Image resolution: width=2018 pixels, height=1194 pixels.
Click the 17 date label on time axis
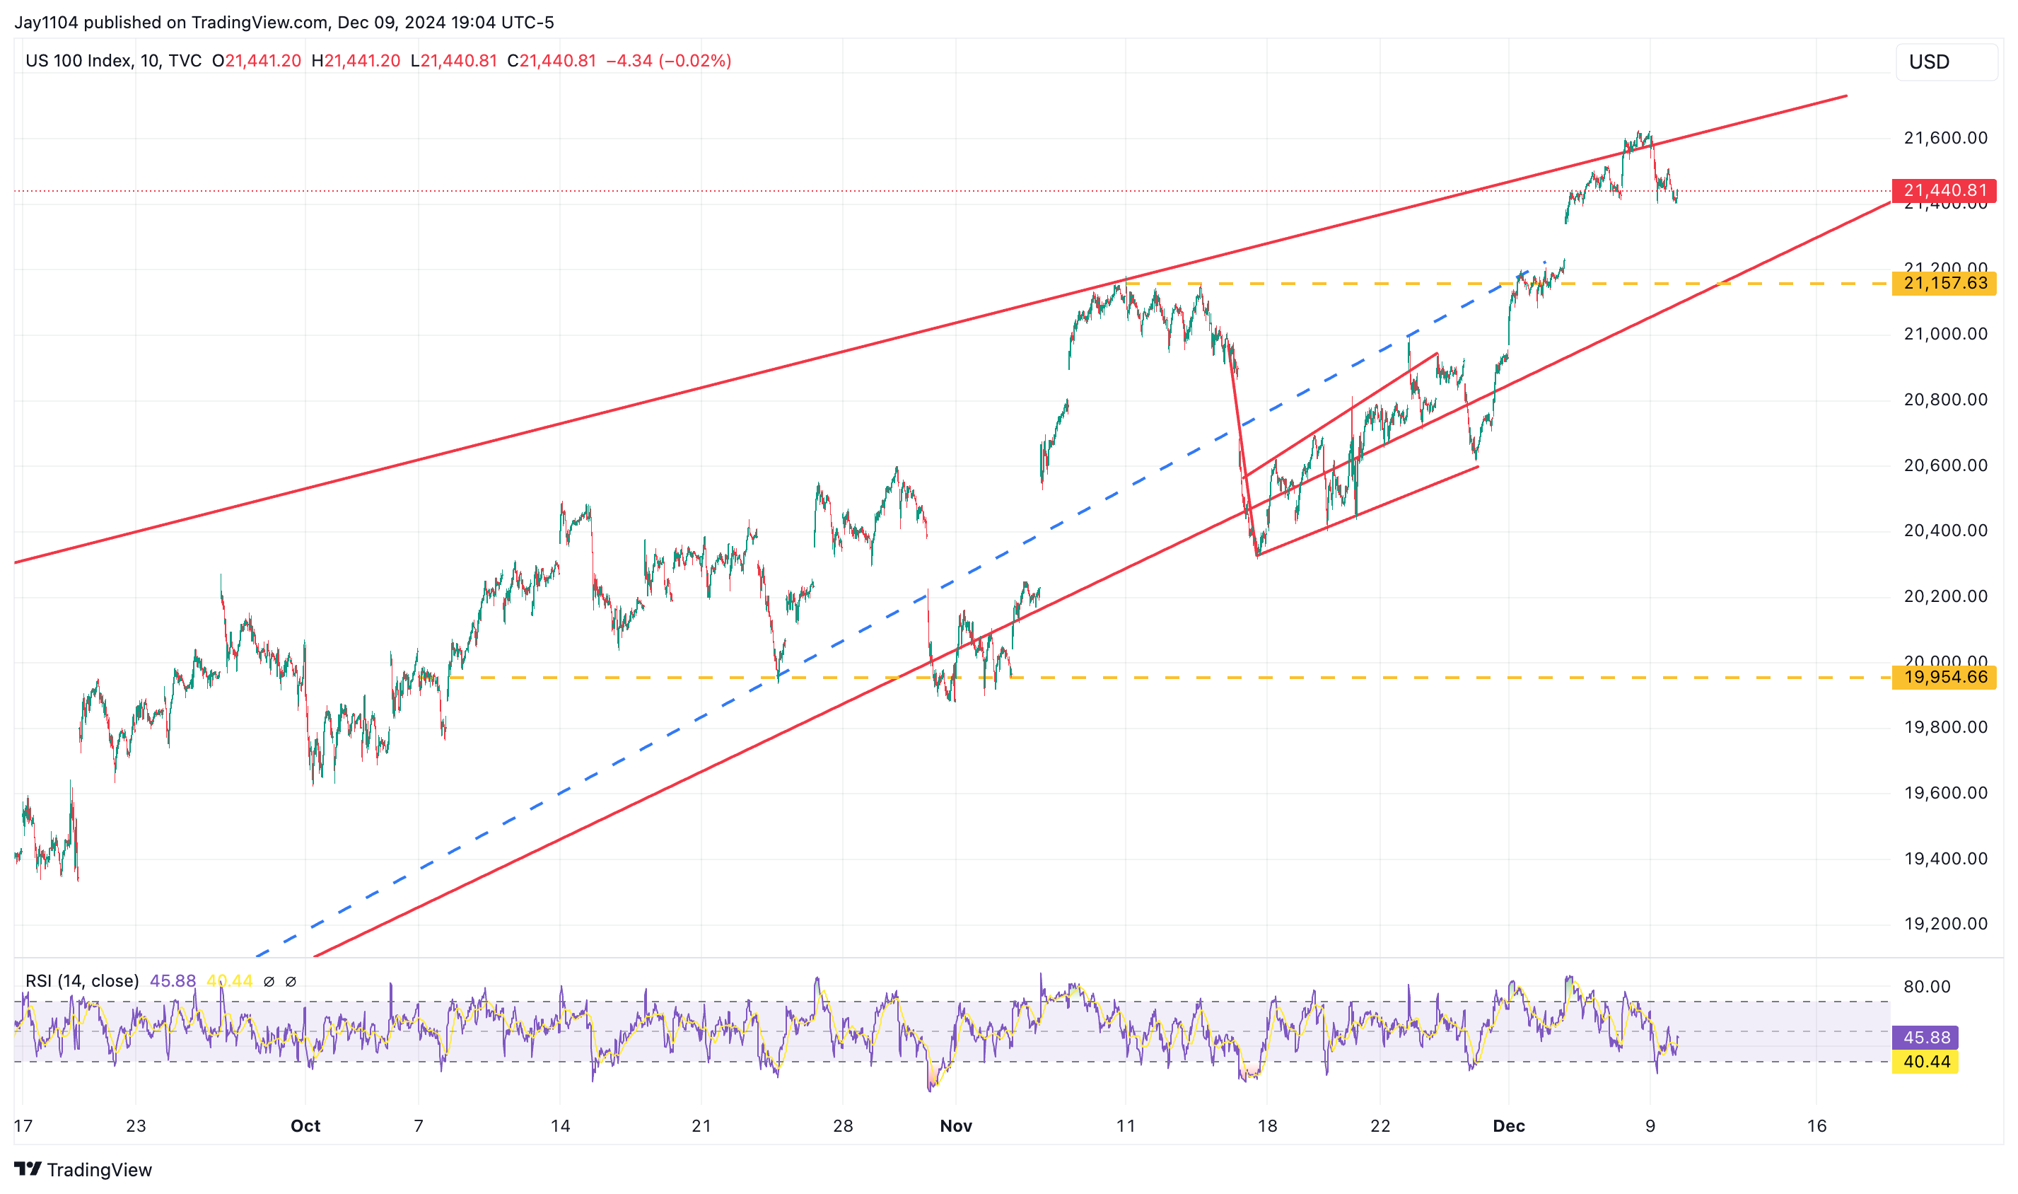(x=23, y=1125)
